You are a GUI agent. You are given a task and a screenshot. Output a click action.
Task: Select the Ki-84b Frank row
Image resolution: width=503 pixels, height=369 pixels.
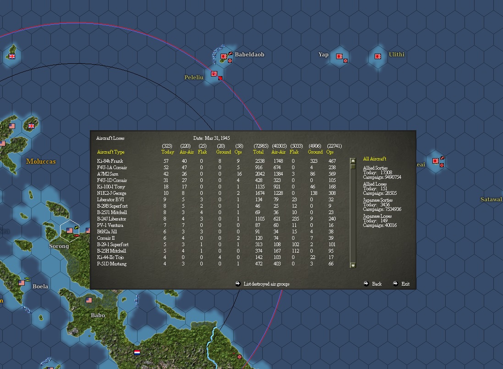click(216, 161)
